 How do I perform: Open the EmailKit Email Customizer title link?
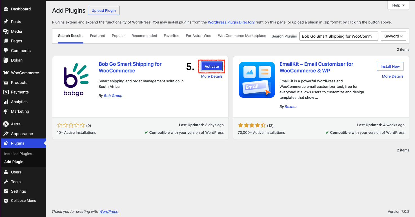pos(316,67)
